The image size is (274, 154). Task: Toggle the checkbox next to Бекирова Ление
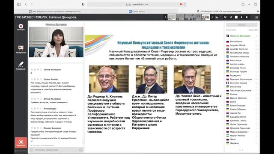pos(256,68)
